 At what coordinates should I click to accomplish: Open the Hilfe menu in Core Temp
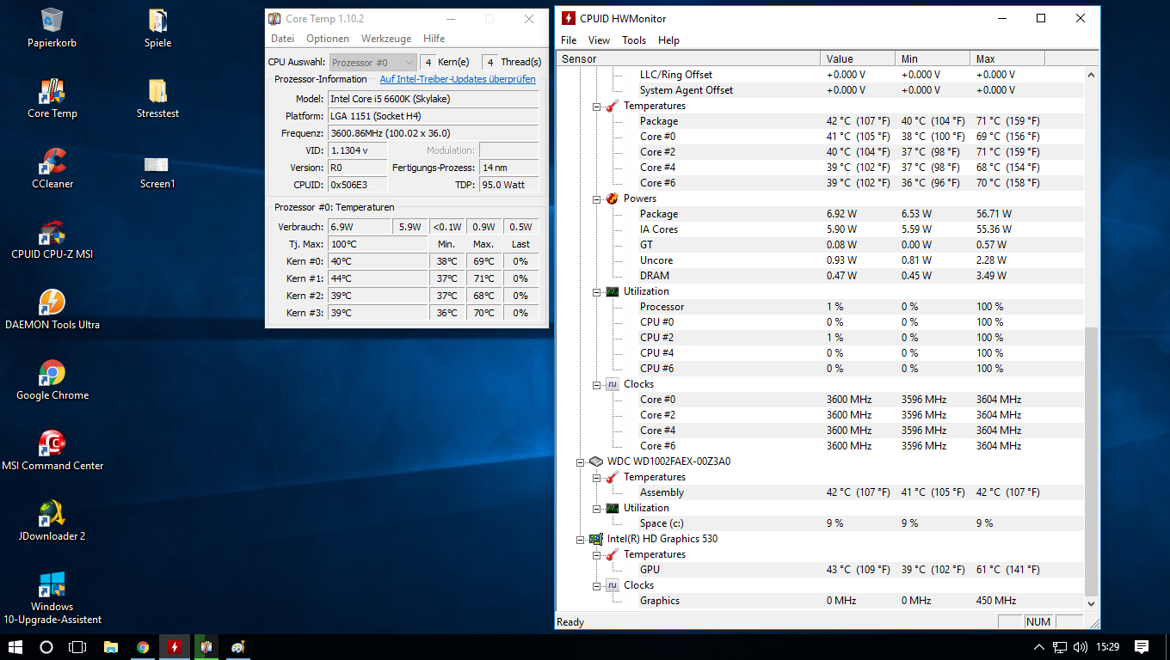pyautogui.click(x=434, y=39)
